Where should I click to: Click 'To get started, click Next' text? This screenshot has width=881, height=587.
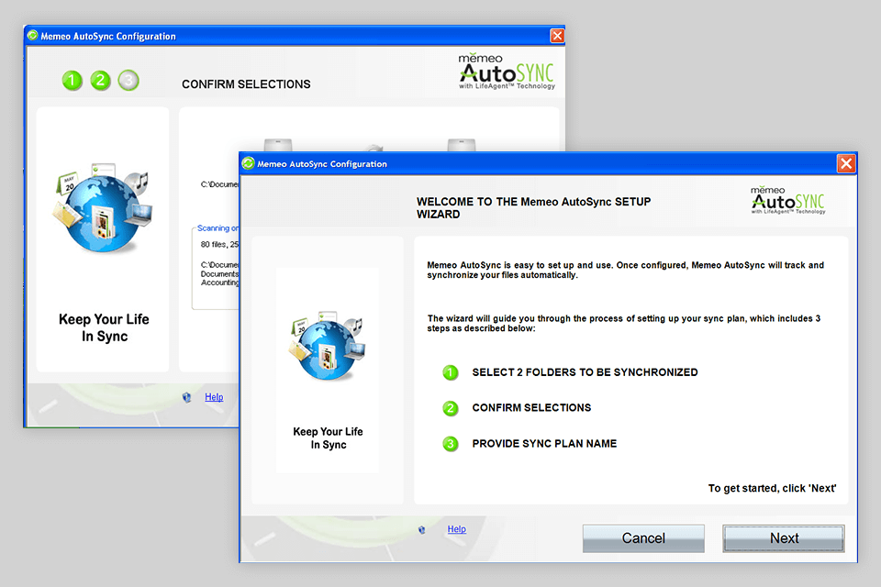point(772,488)
